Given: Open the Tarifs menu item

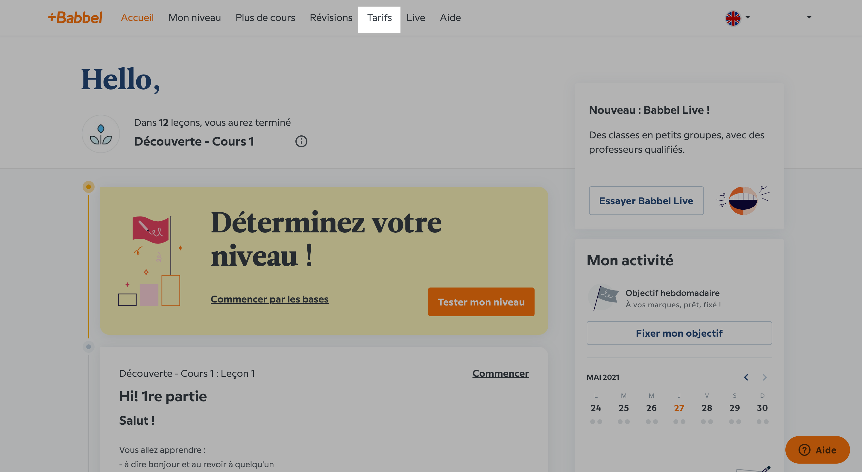Looking at the screenshot, I should (x=379, y=18).
